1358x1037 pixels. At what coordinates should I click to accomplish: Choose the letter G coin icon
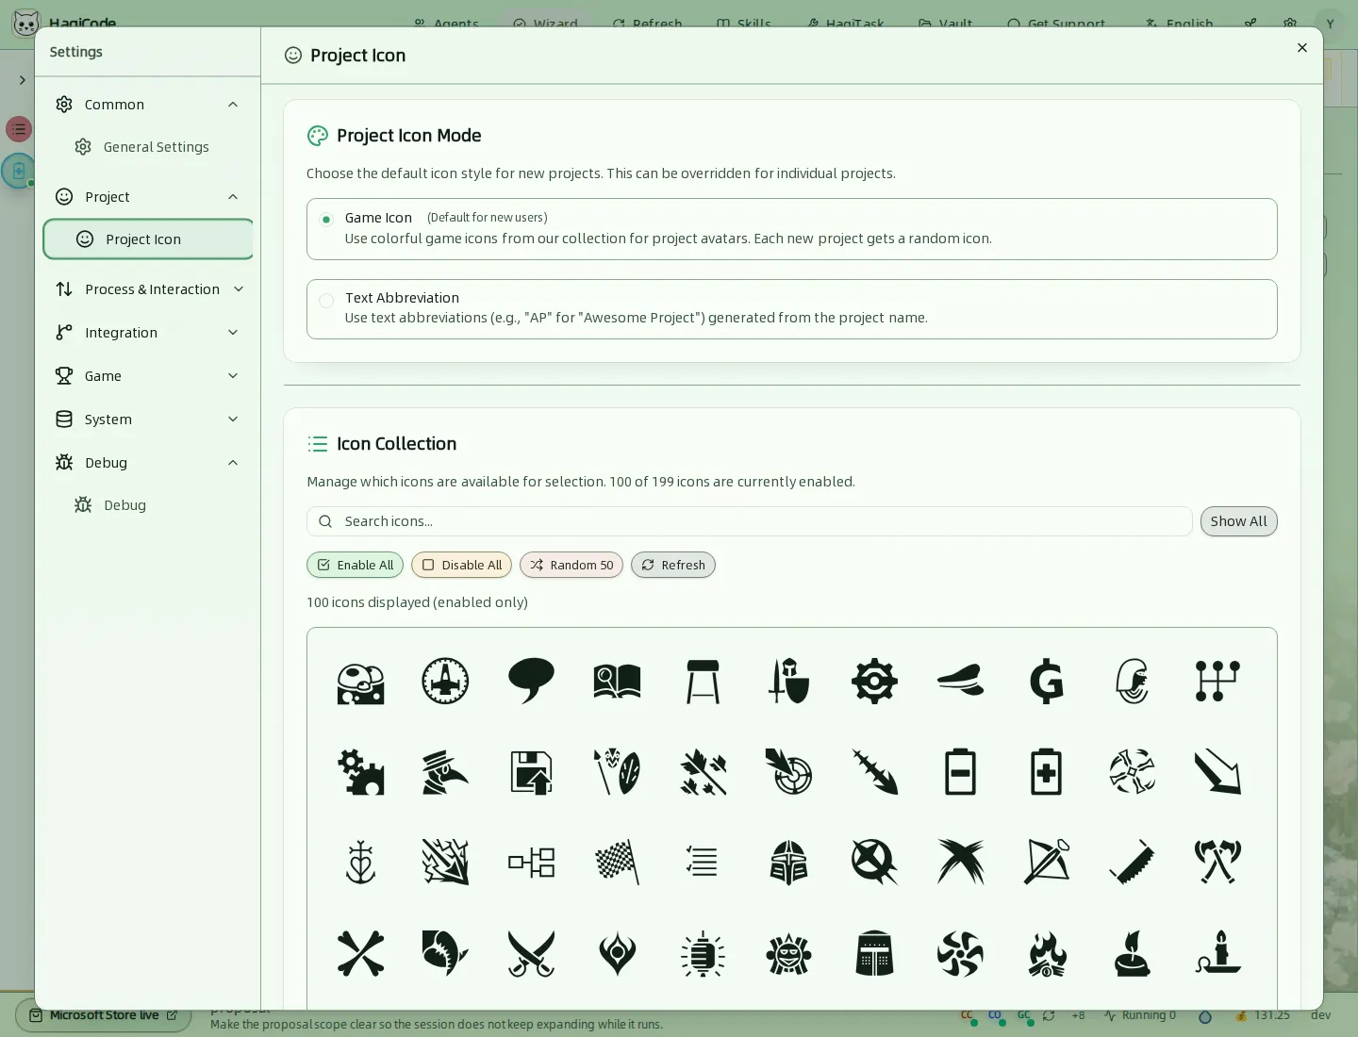(x=1046, y=681)
